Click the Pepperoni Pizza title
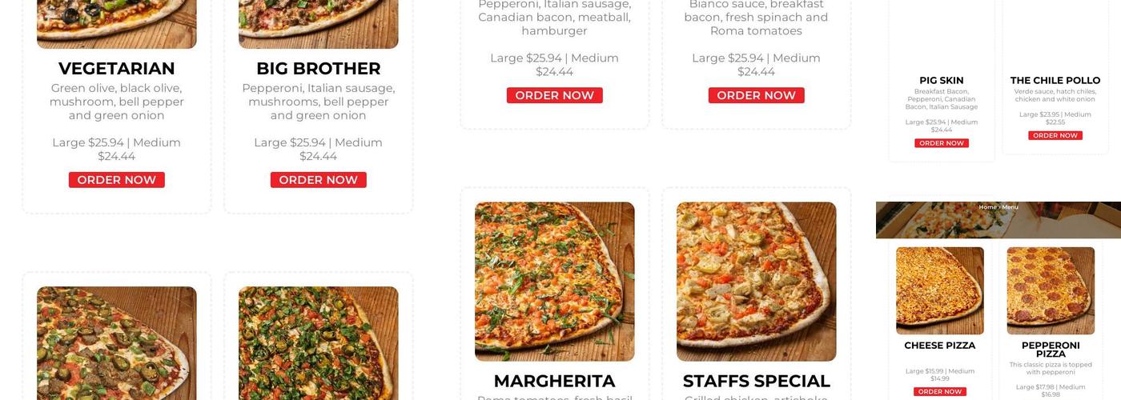The image size is (1121, 400). coord(1051,350)
